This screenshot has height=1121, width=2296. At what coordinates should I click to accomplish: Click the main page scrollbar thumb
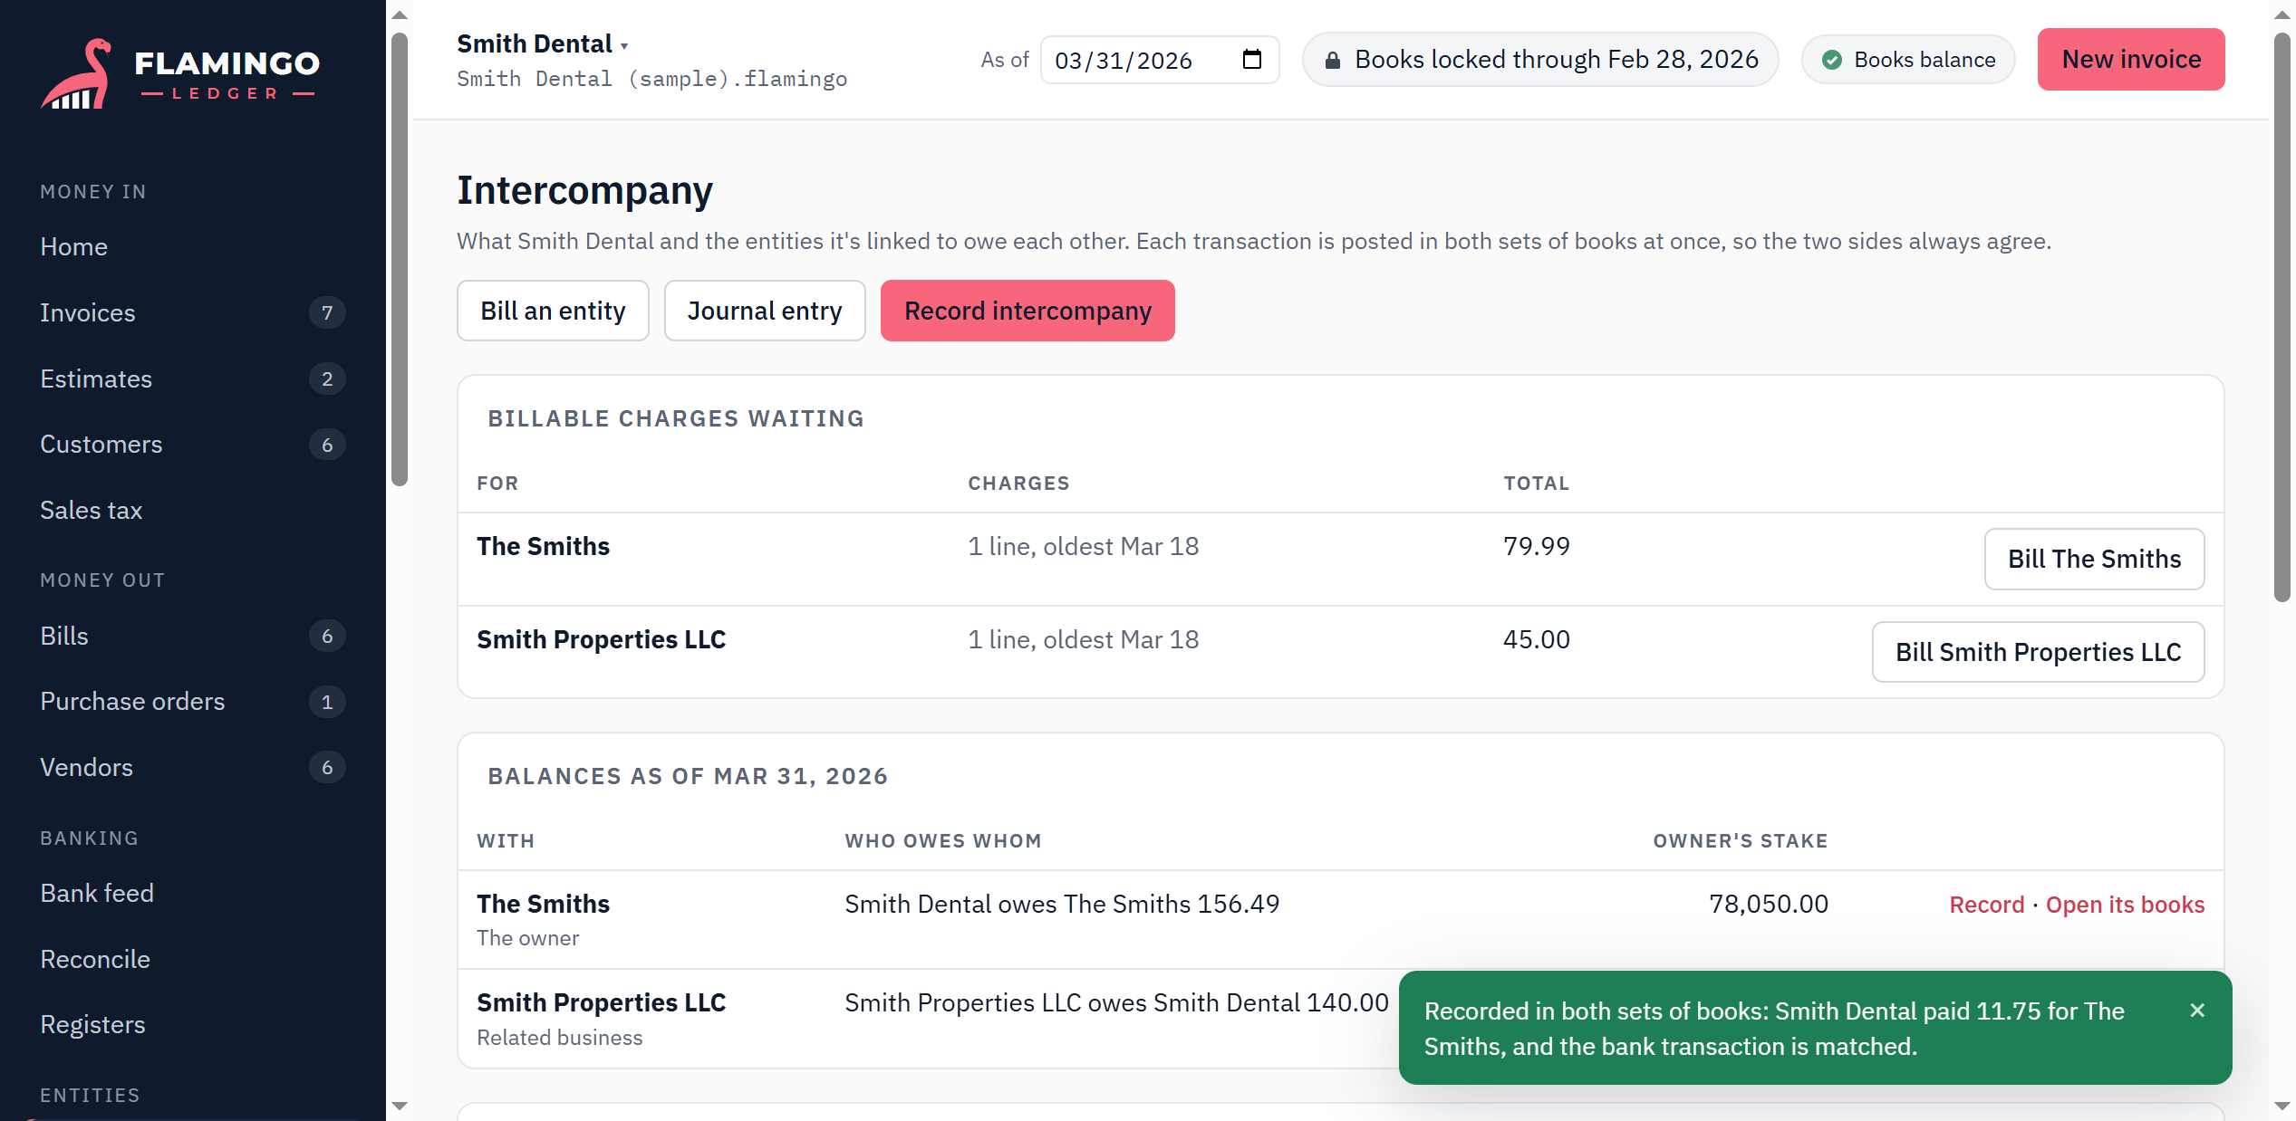(x=2282, y=317)
